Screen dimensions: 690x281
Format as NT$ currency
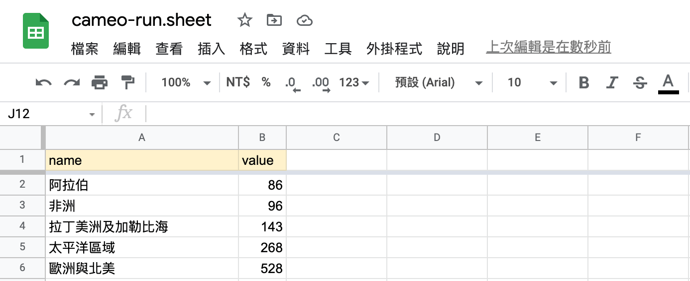tap(238, 82)
